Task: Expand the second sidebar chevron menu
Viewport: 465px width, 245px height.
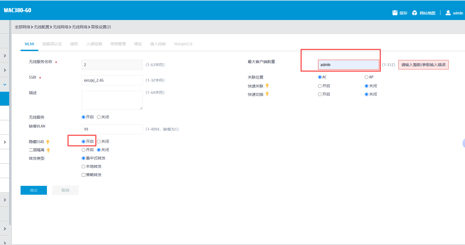Action: point(5,70)
